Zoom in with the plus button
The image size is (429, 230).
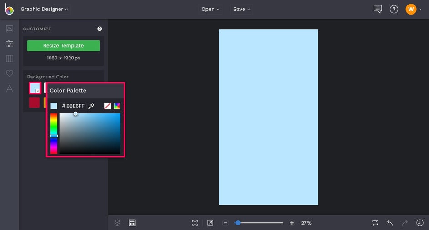tap(292, 223)
